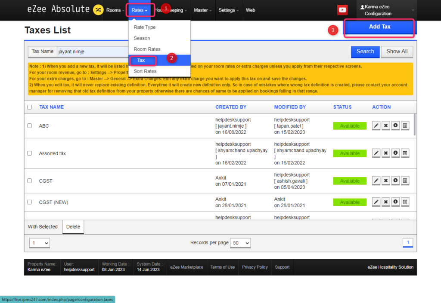
Task: Edit the ABC tax with pencil icon
Action: tap(376, 125)
